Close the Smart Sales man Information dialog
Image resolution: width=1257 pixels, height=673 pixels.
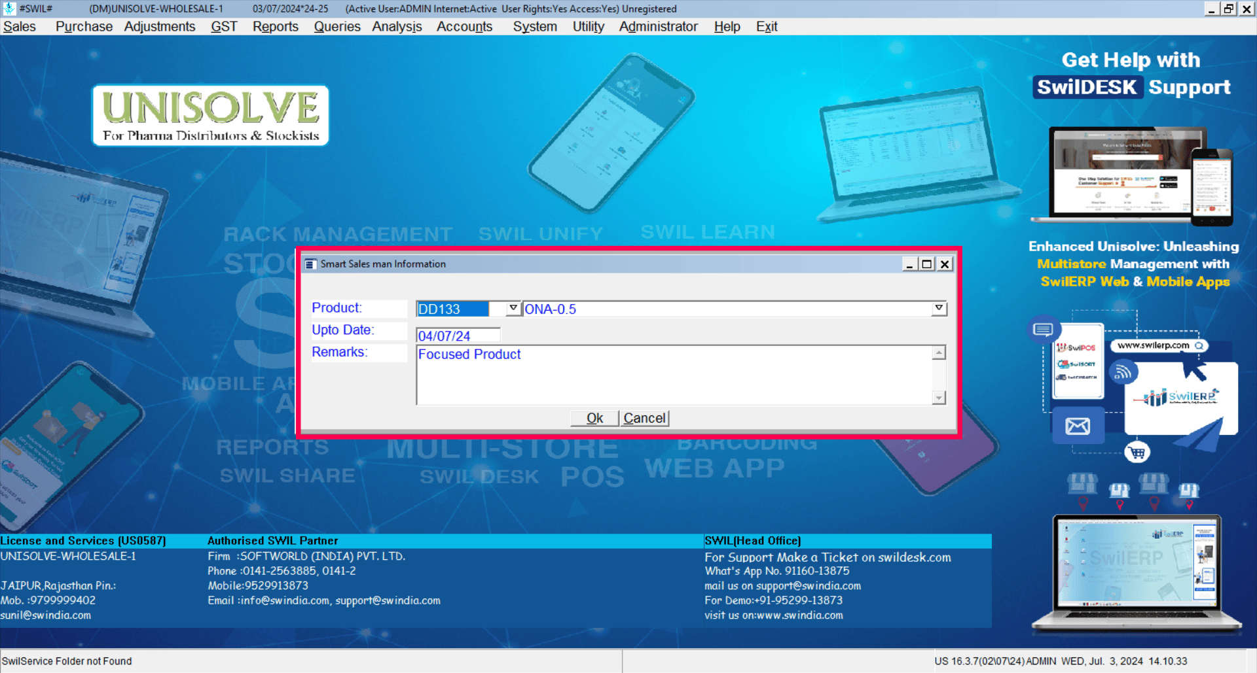[x=944, y=264]
